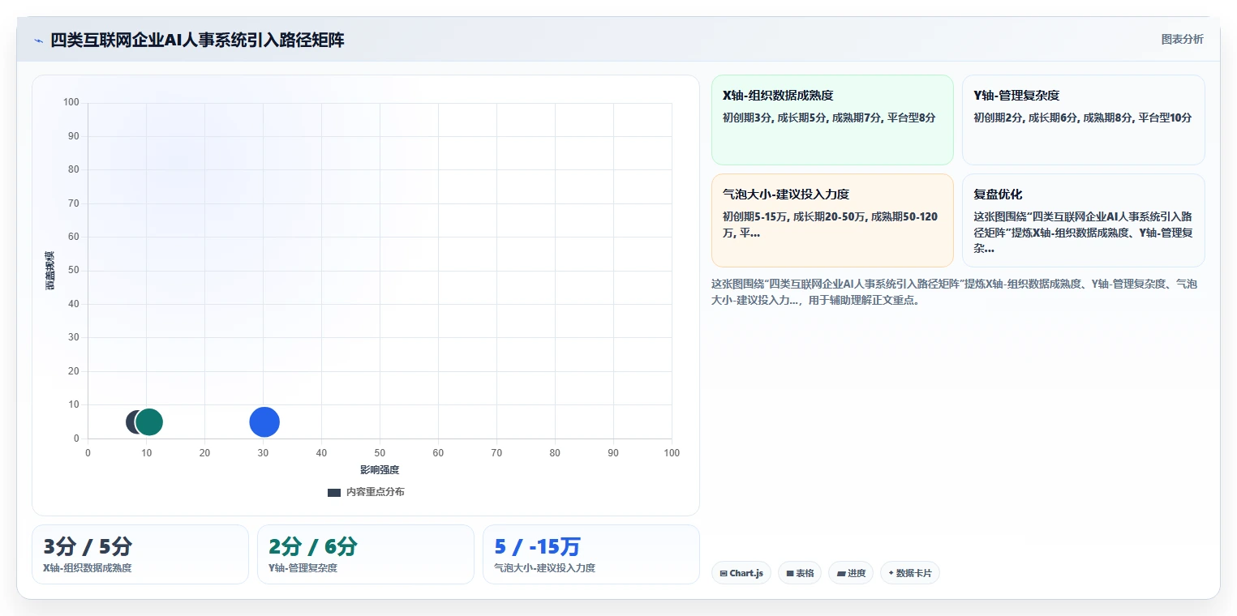Screen dimensions: 1237x616
Task: Select the 数据卡片 tag
Action: [910, 573]
